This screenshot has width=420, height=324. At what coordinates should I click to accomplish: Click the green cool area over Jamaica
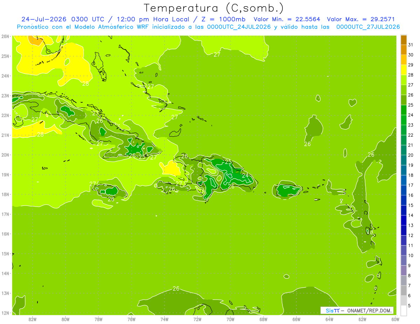[111, 190]
